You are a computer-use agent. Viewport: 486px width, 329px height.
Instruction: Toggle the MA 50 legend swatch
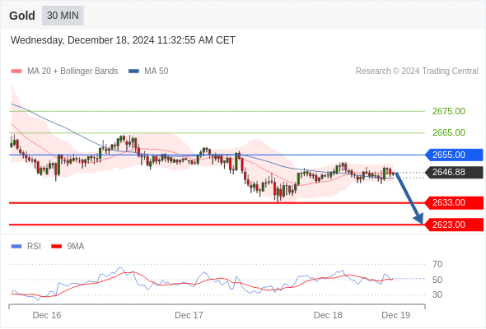[x=133, y=72]
